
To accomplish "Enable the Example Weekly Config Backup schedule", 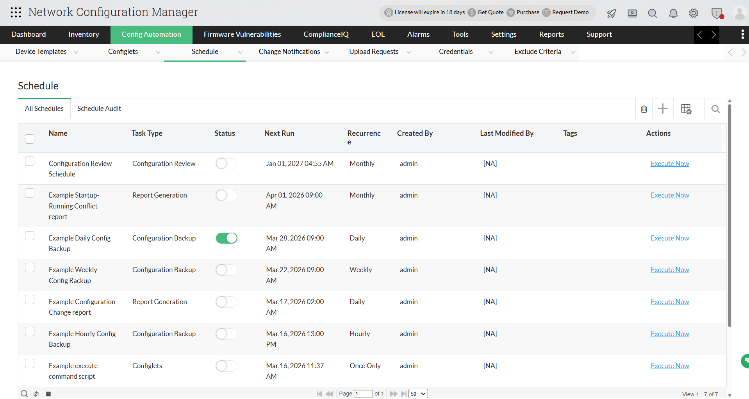I will pos(226,270).
